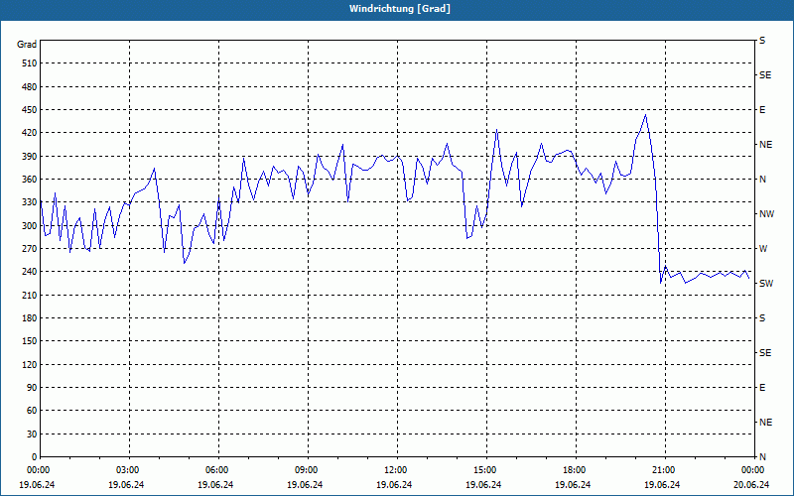Screen dimensions: 794x496
Task: Select the 19.06.24 date under 12:00
Action: [394, 485]
